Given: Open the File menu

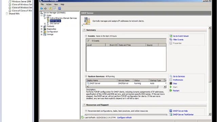Looking at the screenshot, I should (x=42, y=4).
